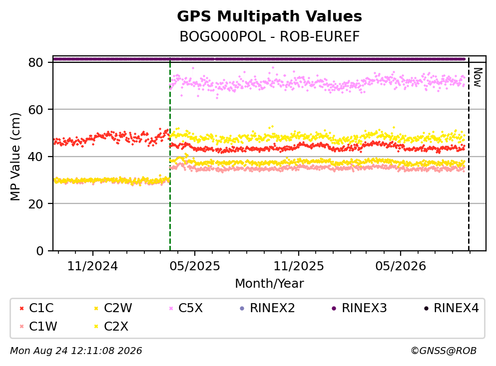Click the green dashed vertical event line
The width and height of the screenshot is (496, 366).
click(170, 155)
